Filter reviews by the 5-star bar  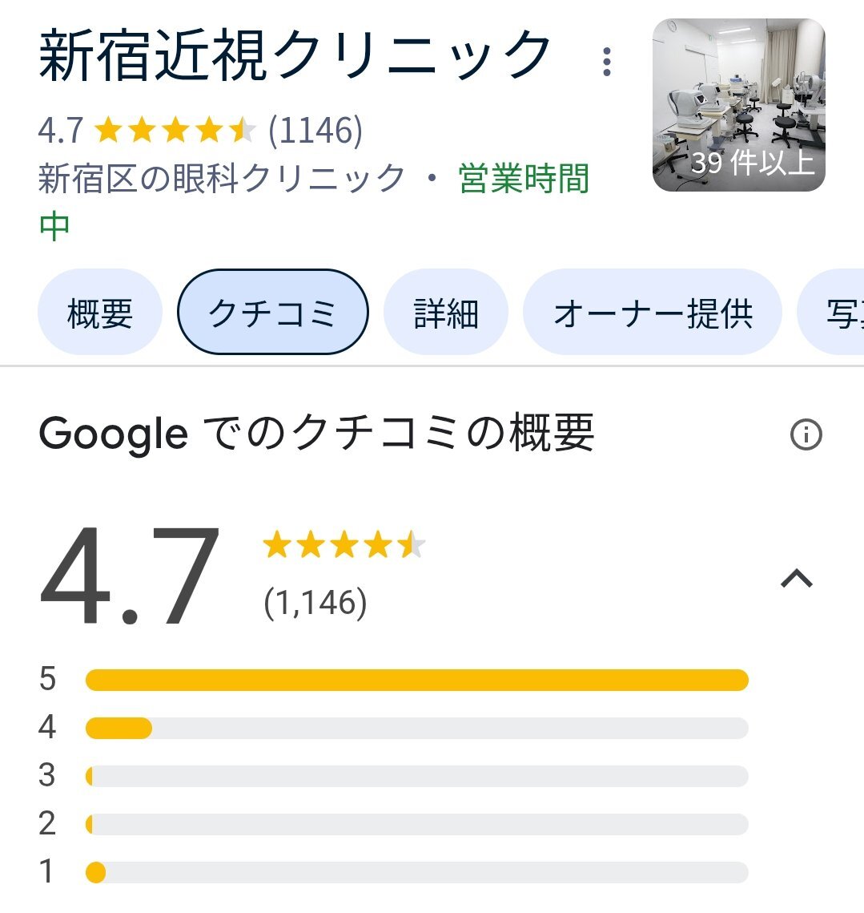(416, 680)
